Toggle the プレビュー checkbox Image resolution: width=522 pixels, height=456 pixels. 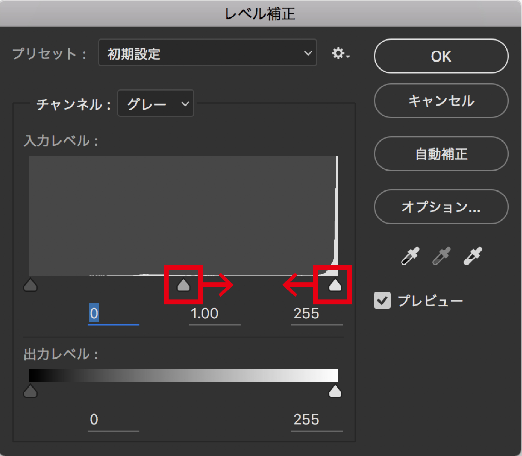(382, 300)
